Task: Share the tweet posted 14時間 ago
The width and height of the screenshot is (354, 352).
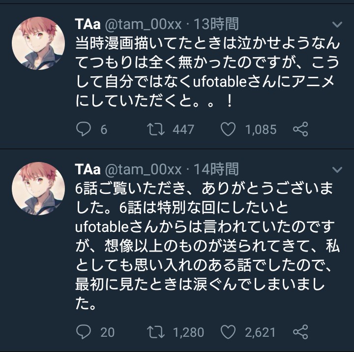Action: 300,332
